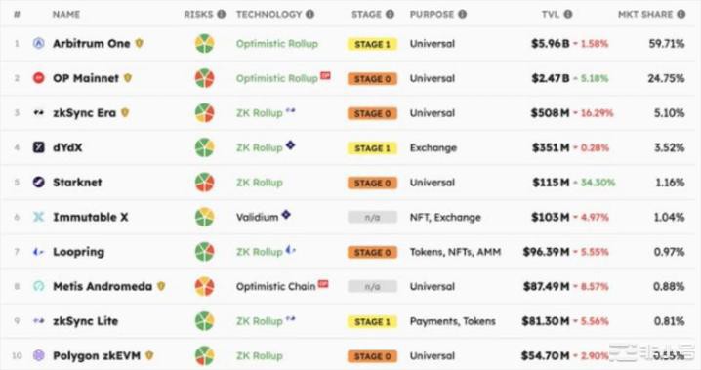701x370 pixels.
Task: Open the Loopring project link
Action: 79,252
